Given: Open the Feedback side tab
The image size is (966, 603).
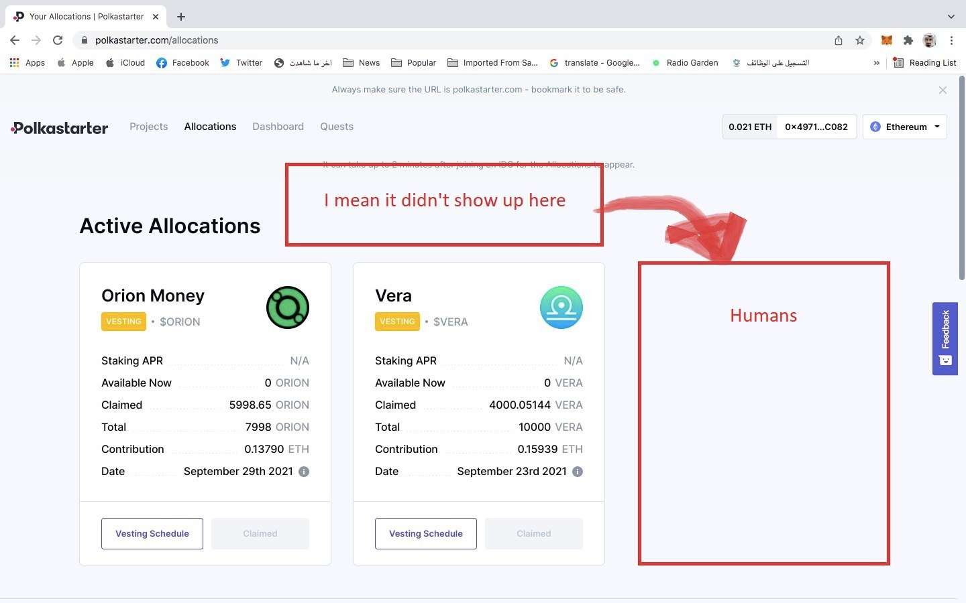Looking at the screenshot, I should (x=945, y=338).
